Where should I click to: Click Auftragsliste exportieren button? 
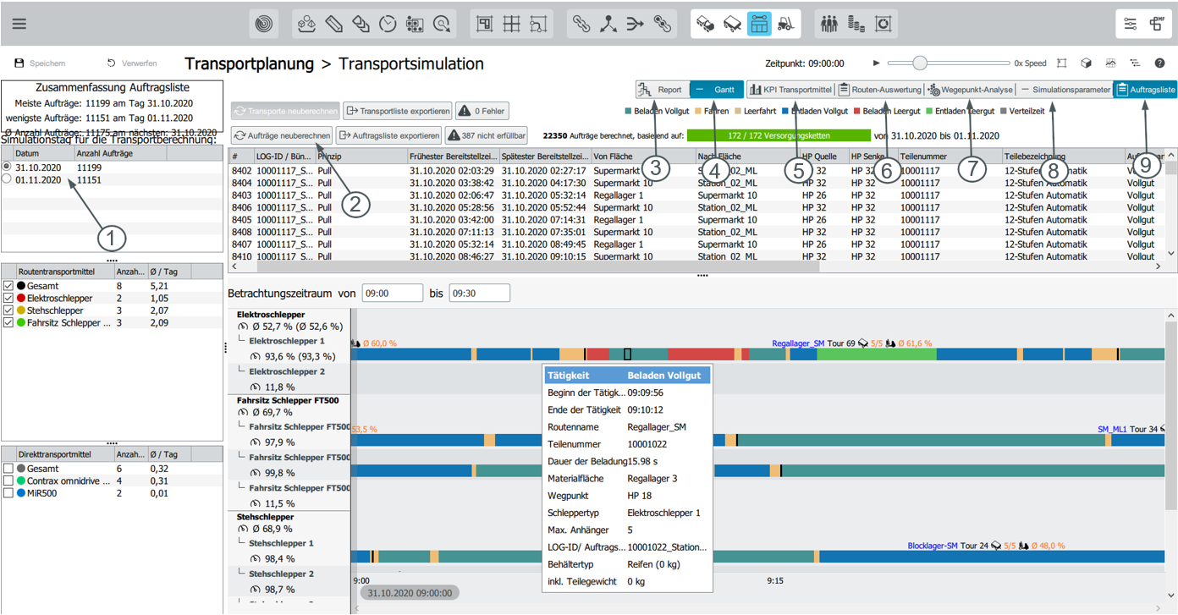[x=388, y=135]
